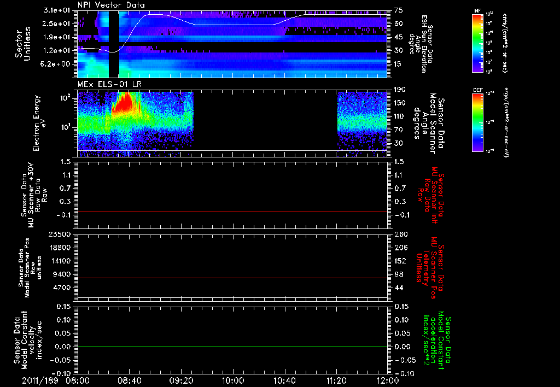Click the "ESH Sun Elevation Angle degree" axis title
This screenshot has width=560, height=387.
coord(422,44)
